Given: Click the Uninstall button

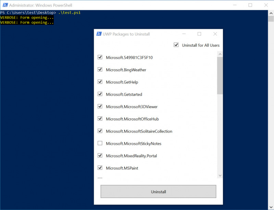Looking at the screenshot, I should pyautogui.click(x=158, y=191).
